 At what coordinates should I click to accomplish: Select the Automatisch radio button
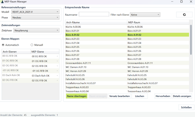pyautogui.click(x=3, y=45)
